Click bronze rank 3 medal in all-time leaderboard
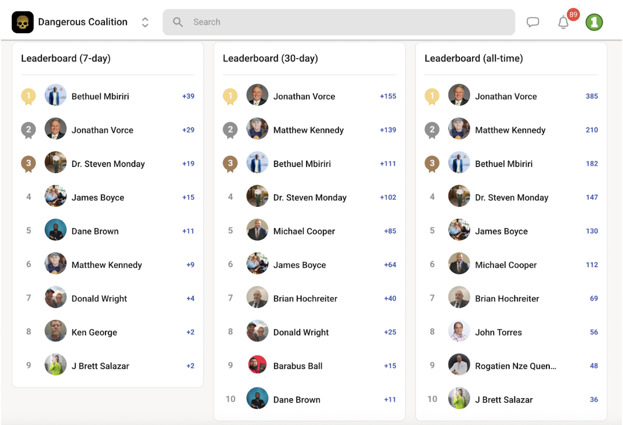The image size is (623, 425). [x=432, y=164]
